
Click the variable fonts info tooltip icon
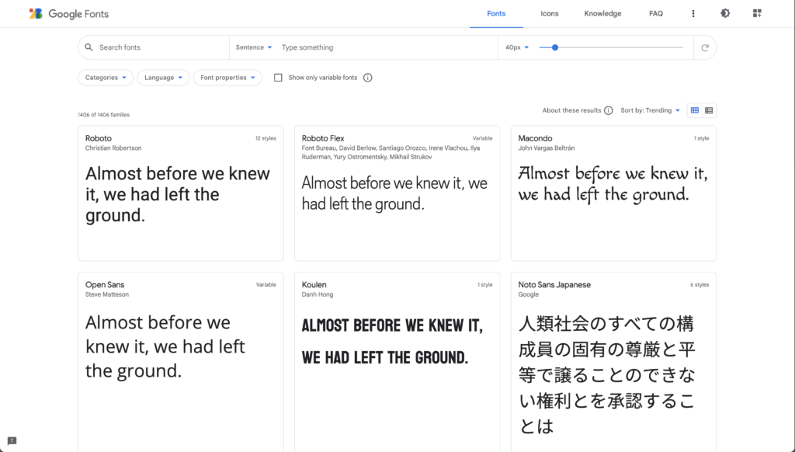click(367, 78)
